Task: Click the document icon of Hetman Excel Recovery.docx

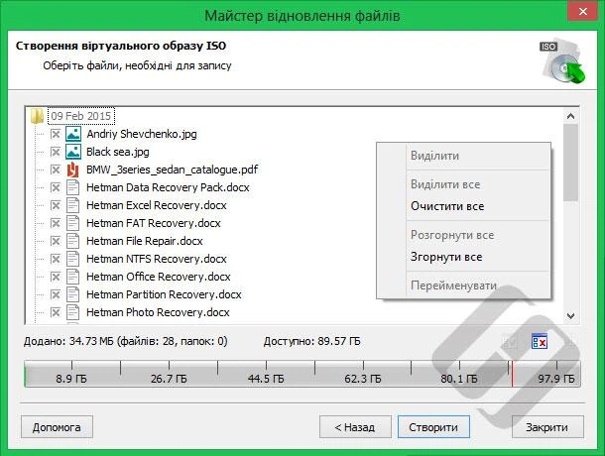Action: coord(73,205)
